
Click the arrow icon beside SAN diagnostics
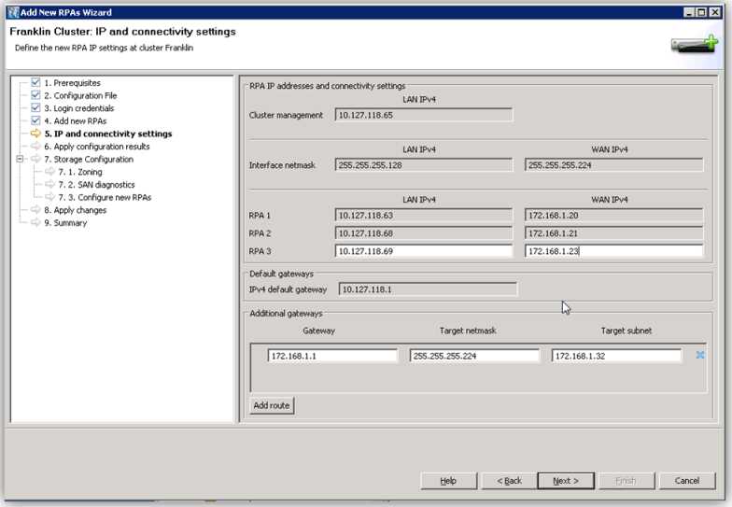pyautogui.click(x=49, y=184)
